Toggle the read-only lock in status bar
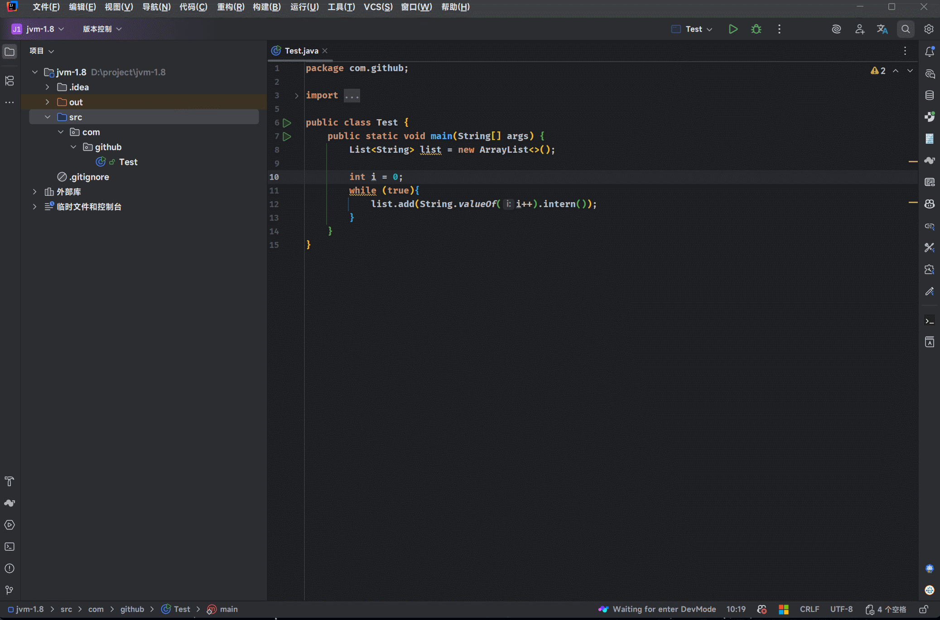The height and width of the screenshot is (620, 940). click(924, 609)
